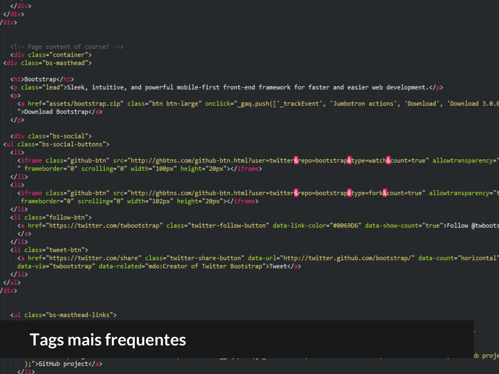Click data-show-count="true" attribute
This screenshot has width=499, height=374.
404,225
